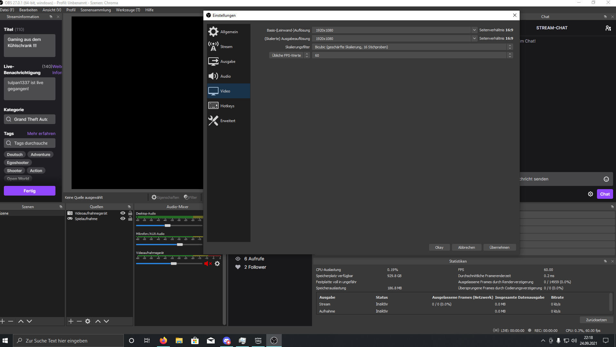
Task: Toggle visibility of the Spielaufnahme source
Action: (122, 218)
